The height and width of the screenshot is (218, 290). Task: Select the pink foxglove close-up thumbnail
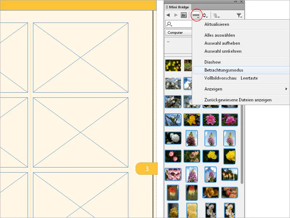173,174
